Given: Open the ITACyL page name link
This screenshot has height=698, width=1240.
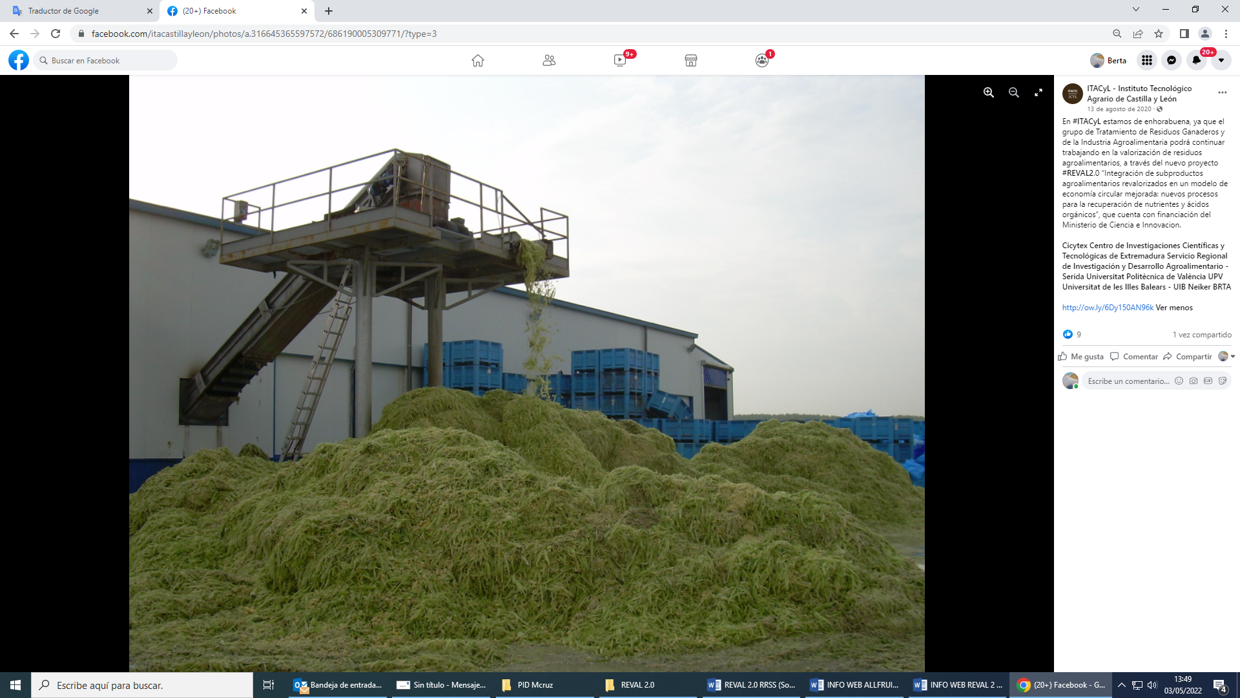Looking at the screenshot, I should click(1139, 94).
